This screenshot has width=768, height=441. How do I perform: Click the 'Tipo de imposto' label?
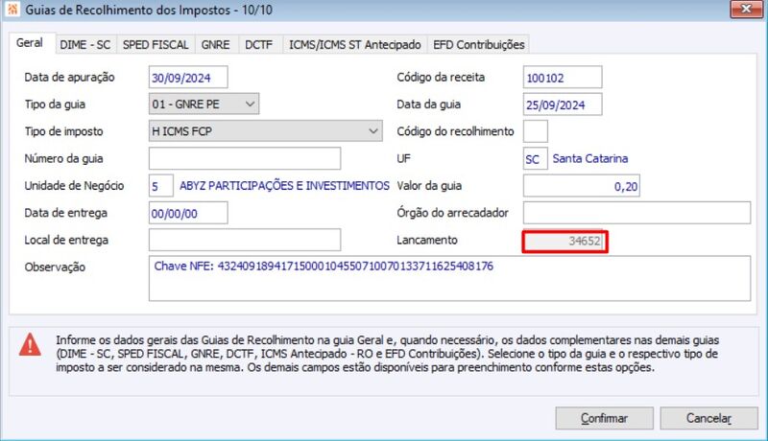coord(63,131)
